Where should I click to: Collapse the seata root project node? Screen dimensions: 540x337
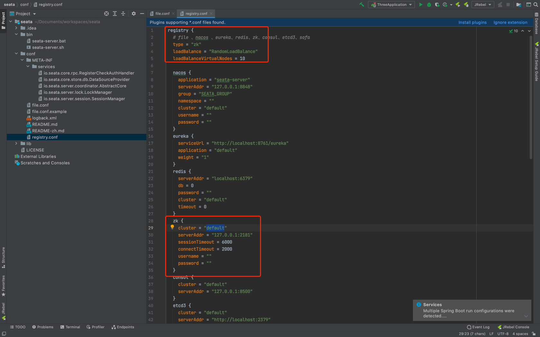click(x=11, y=22)
